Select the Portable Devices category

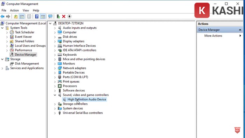[x=73, y=73]
